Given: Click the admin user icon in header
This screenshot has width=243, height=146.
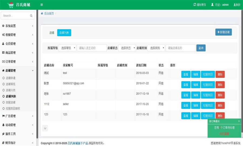Looking at the screenshot, I should tap(212, 5).
